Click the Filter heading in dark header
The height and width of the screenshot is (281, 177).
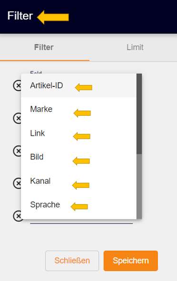point(20,16)
